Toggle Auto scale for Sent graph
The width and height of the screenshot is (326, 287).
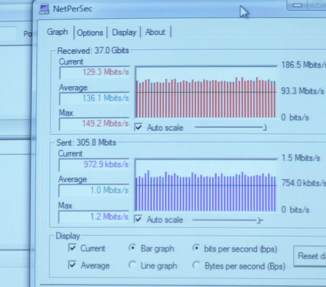click(139, 220)
